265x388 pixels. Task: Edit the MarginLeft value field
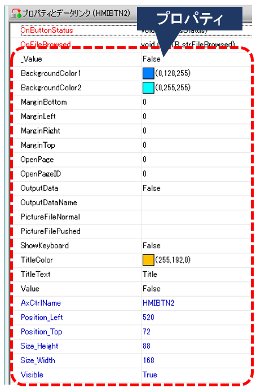197,117
